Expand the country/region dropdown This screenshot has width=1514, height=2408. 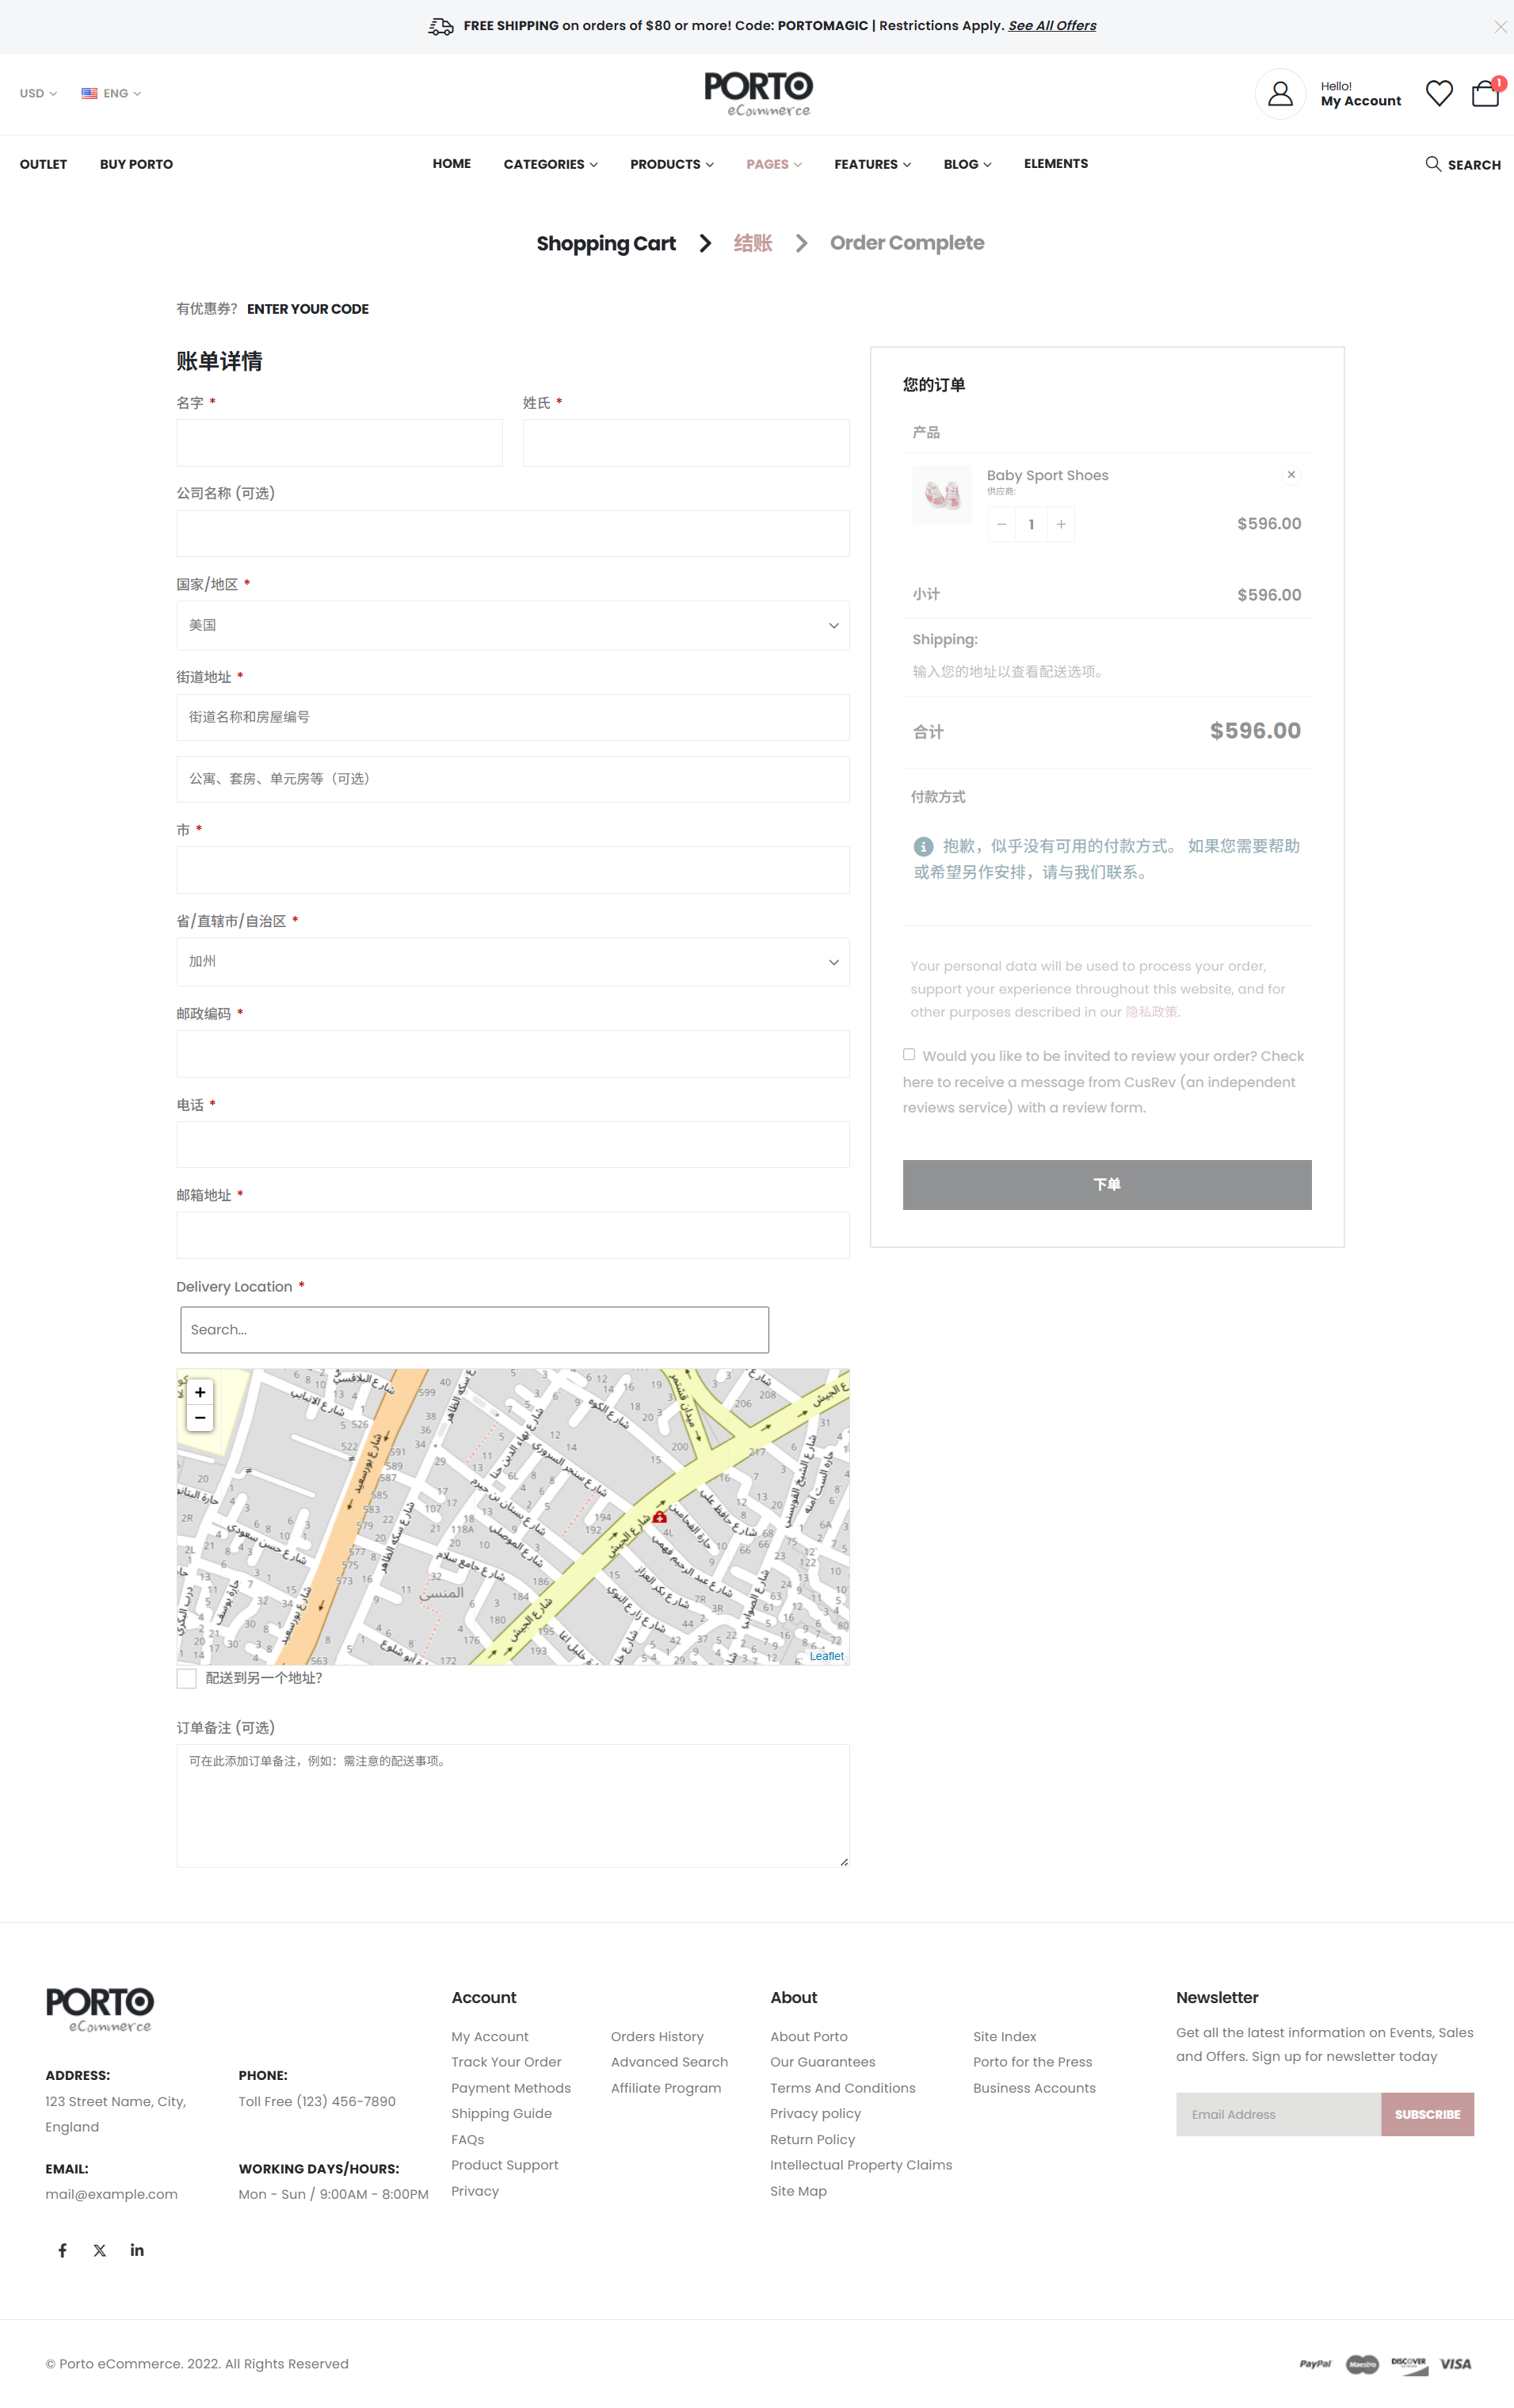tap(512, 625)
